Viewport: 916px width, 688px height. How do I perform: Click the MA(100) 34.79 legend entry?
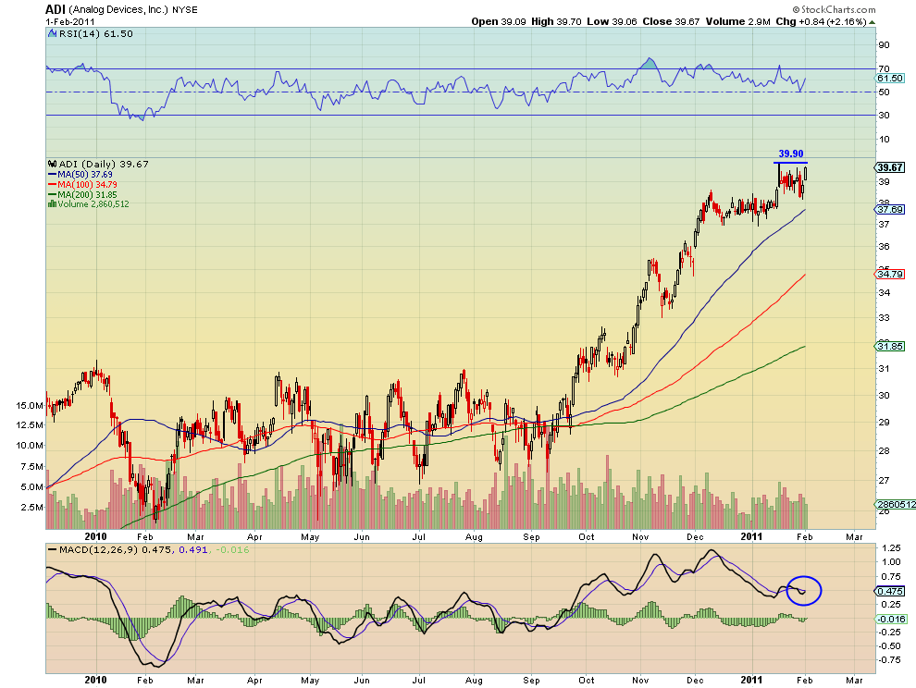(x=82, y=185)
